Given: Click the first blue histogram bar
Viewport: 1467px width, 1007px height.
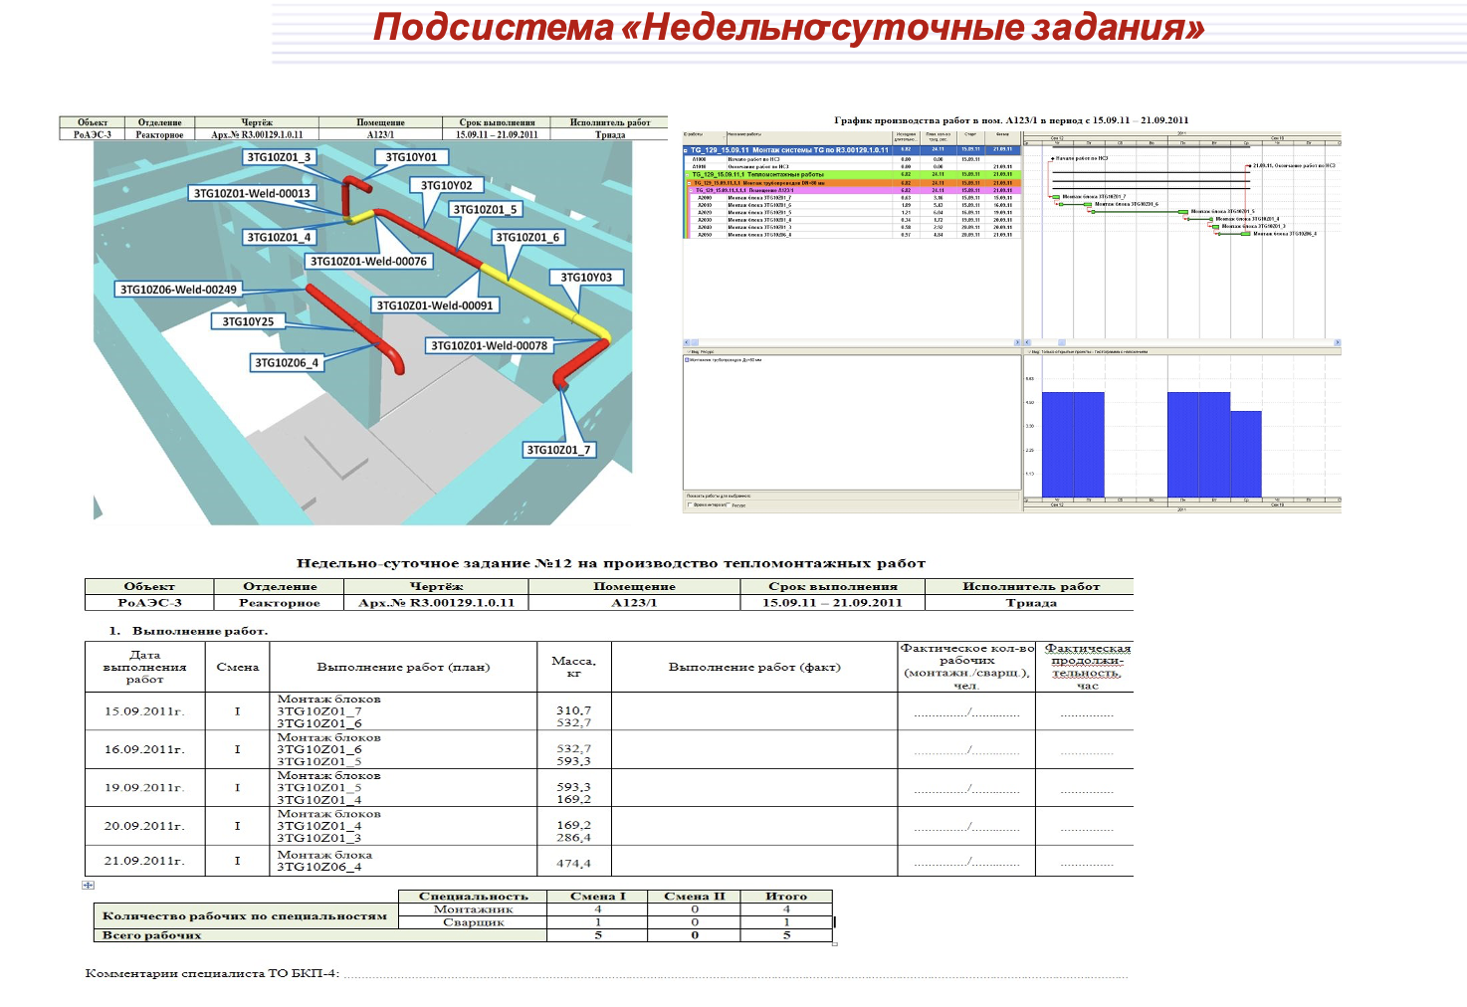Looking at the screenshot, I should point(1057,445).
